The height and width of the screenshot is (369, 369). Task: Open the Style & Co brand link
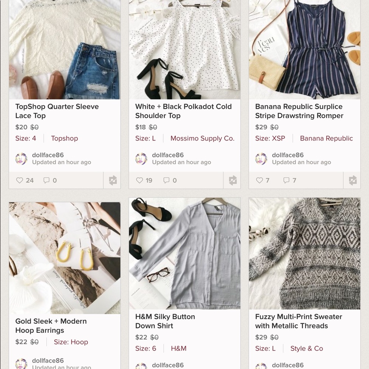click(307, 348)
